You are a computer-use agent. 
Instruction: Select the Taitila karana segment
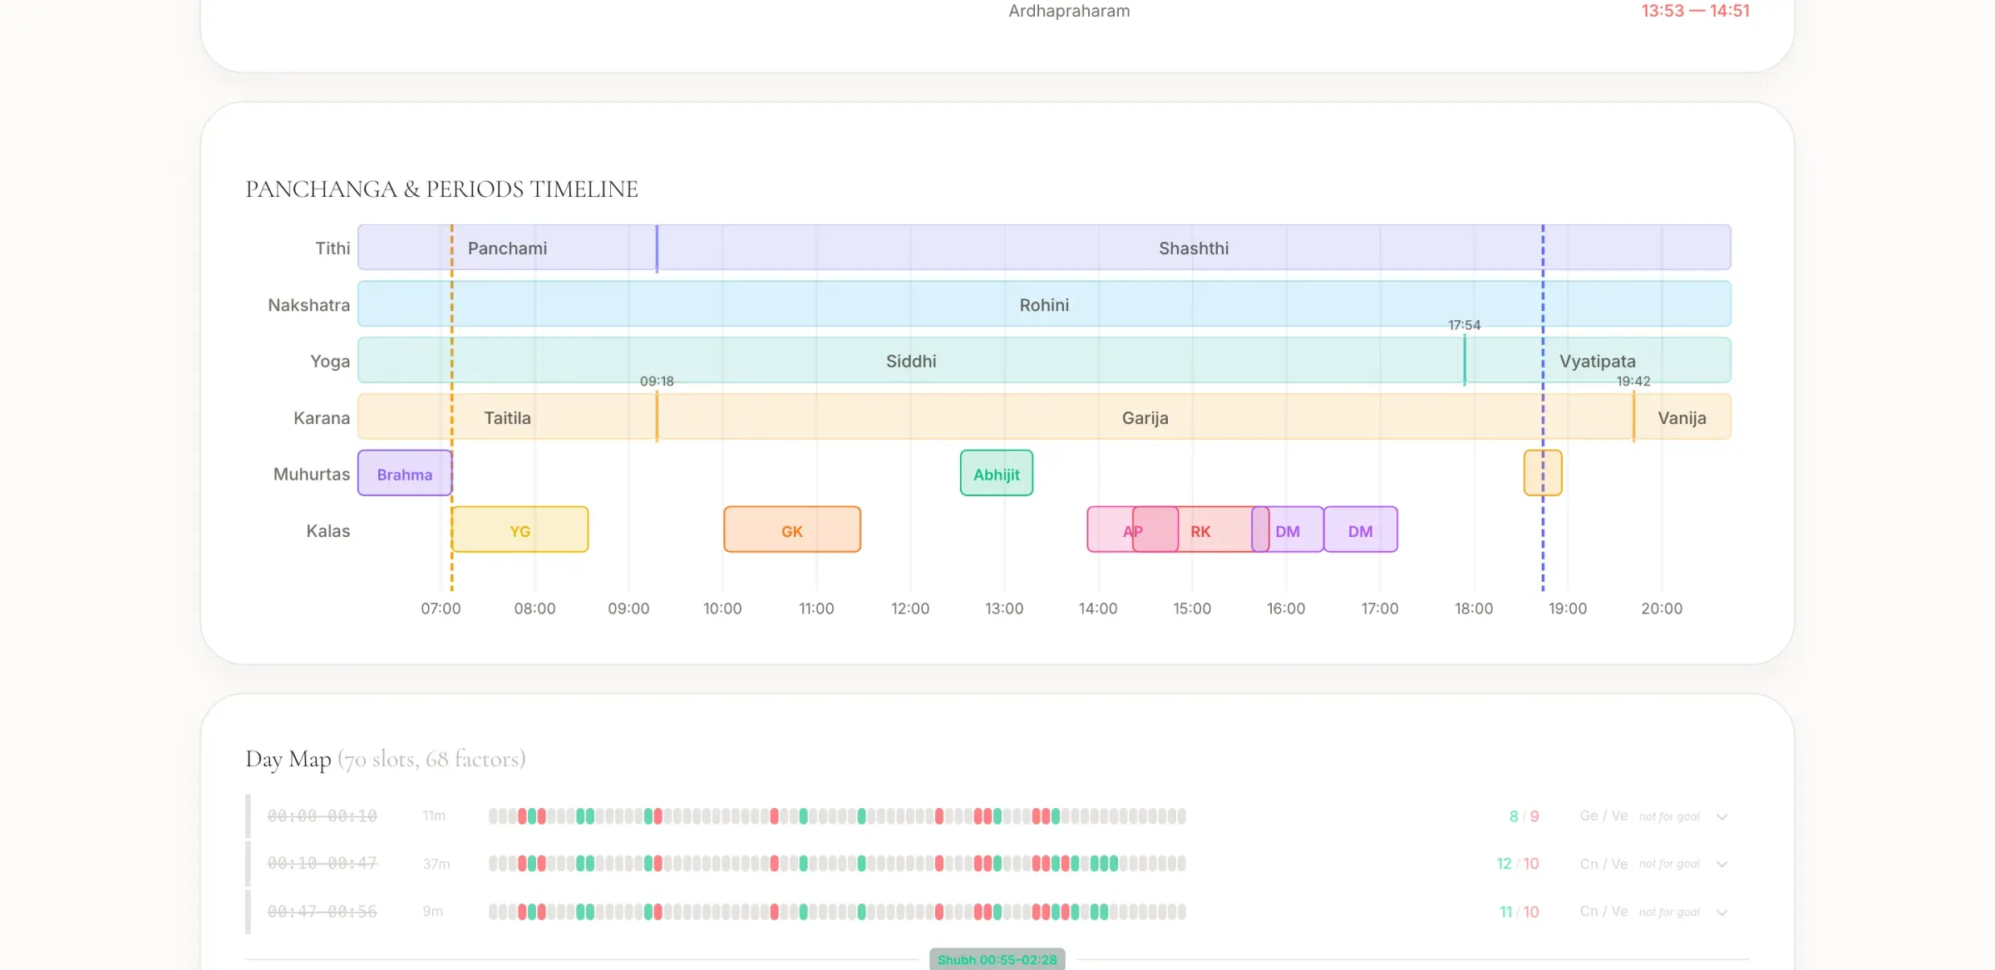click(507, 417)
